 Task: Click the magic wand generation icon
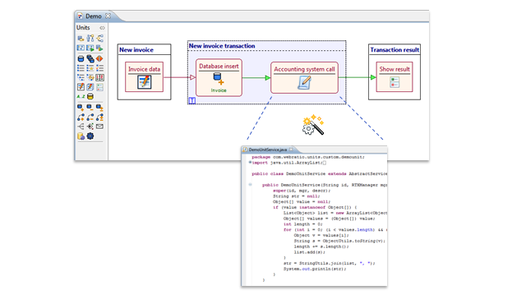point(313,125)
